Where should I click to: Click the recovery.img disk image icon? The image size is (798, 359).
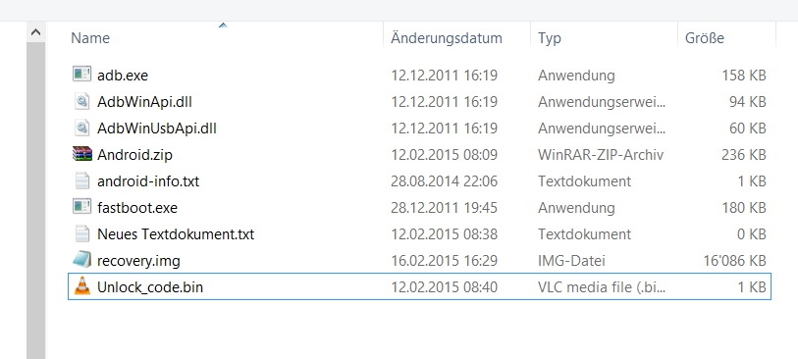point(81,260)
